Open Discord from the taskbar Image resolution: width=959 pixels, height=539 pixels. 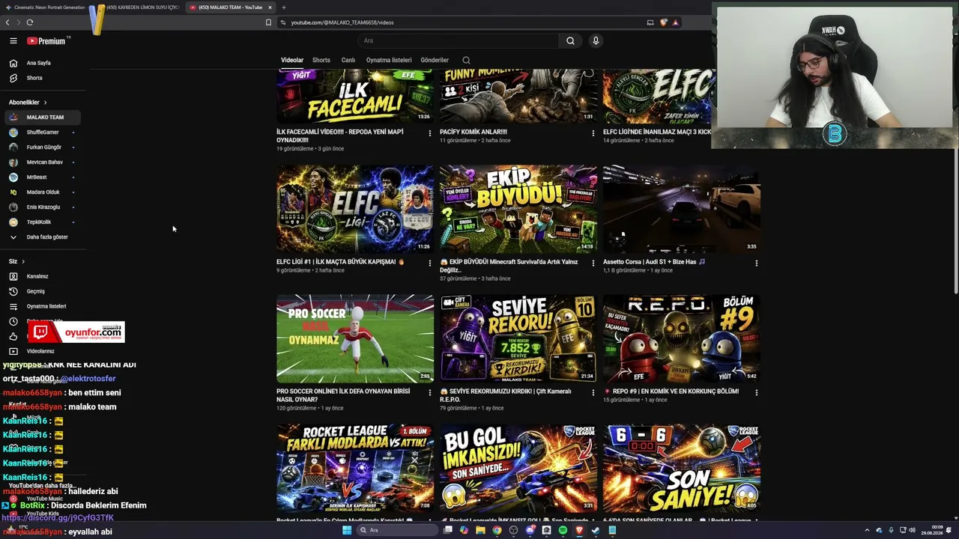[530, 530]
